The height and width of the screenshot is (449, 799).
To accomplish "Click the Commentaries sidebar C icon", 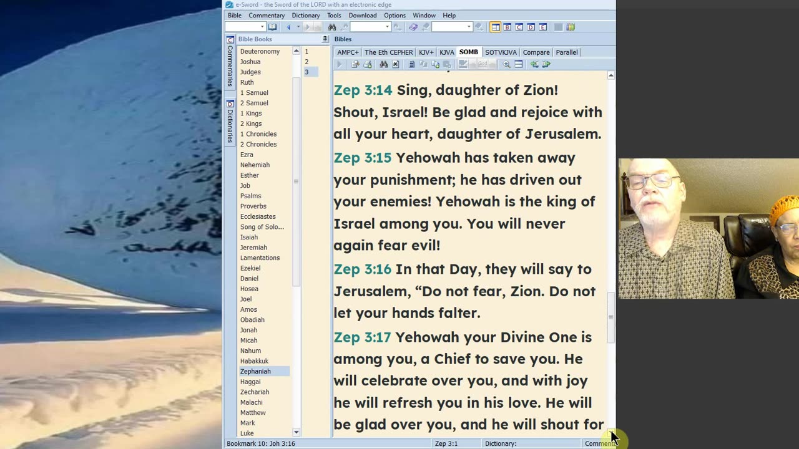I will point(230,40).
